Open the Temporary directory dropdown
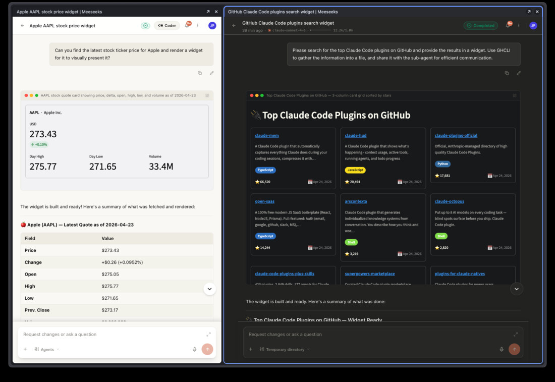The image size is (555, 382). (x=285, y=349)
